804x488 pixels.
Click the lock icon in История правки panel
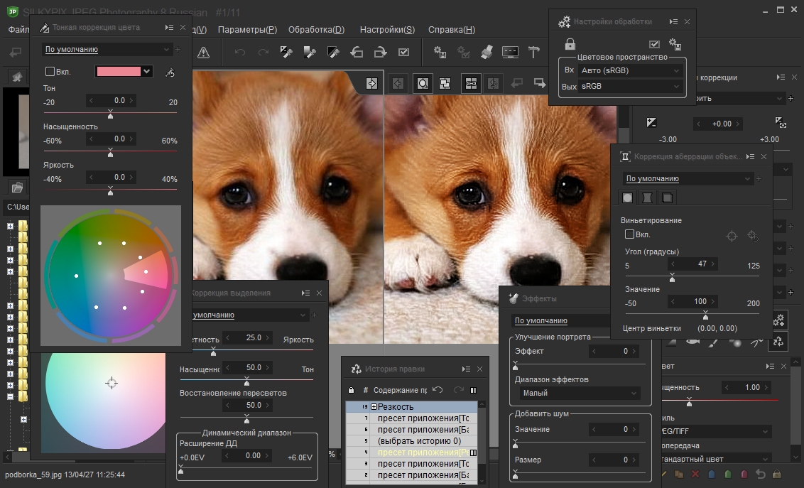[x=352, y=390]
